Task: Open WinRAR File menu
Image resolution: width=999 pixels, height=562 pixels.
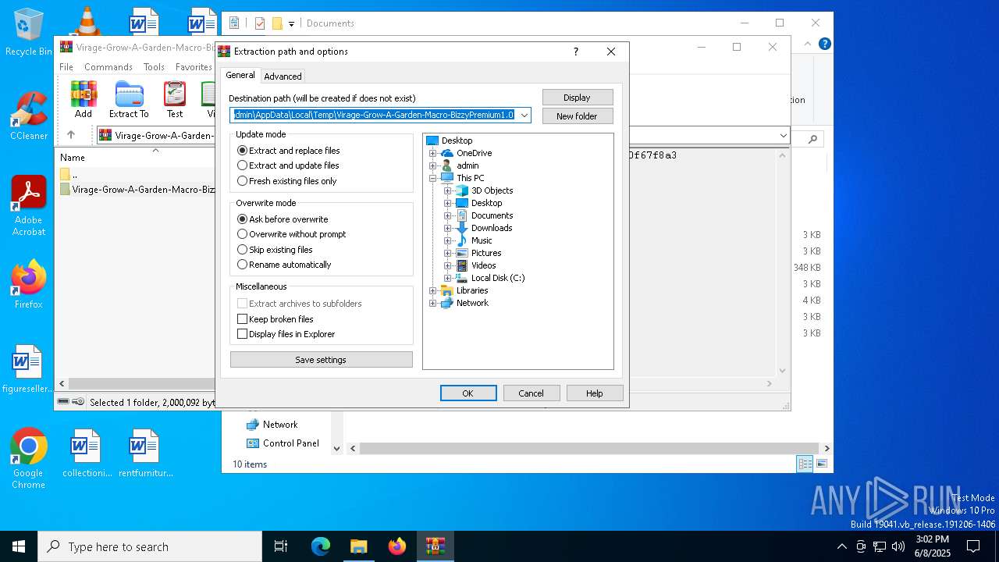Action: point(66,67)
